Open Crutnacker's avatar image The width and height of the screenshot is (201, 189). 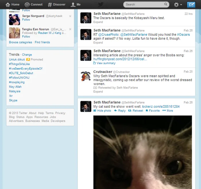[86, 76]
